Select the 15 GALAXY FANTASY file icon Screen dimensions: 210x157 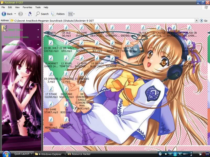tap(66, 120)
